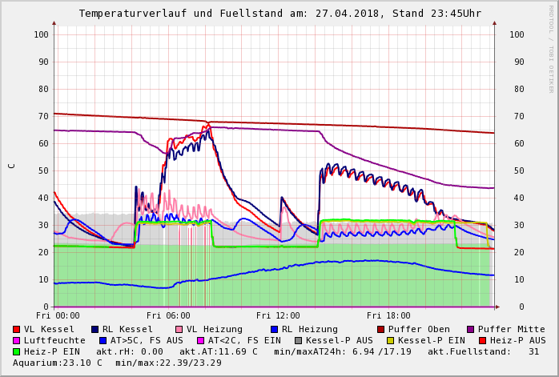The width and height of the screenshot is (559, 377).
Task: Click the Aquarium temperature readout text
Action: click(58, 363)
